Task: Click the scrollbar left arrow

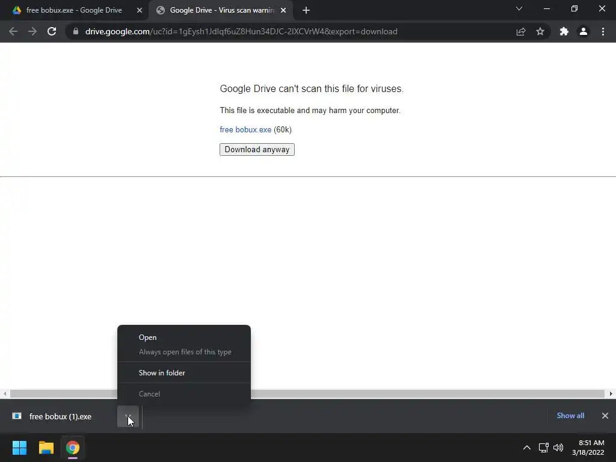Action: pos(5,393)
